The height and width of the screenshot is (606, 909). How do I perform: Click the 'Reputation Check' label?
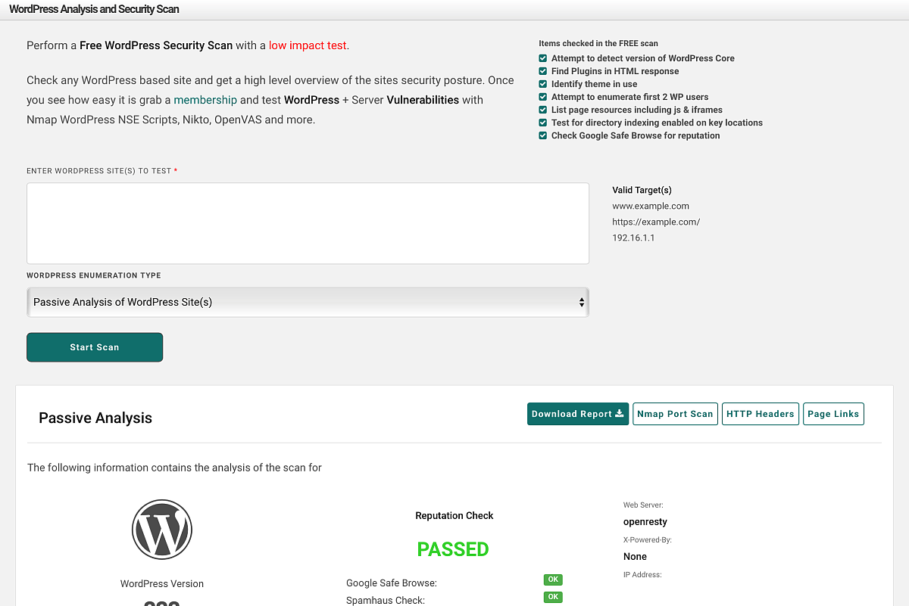point(454,515)
